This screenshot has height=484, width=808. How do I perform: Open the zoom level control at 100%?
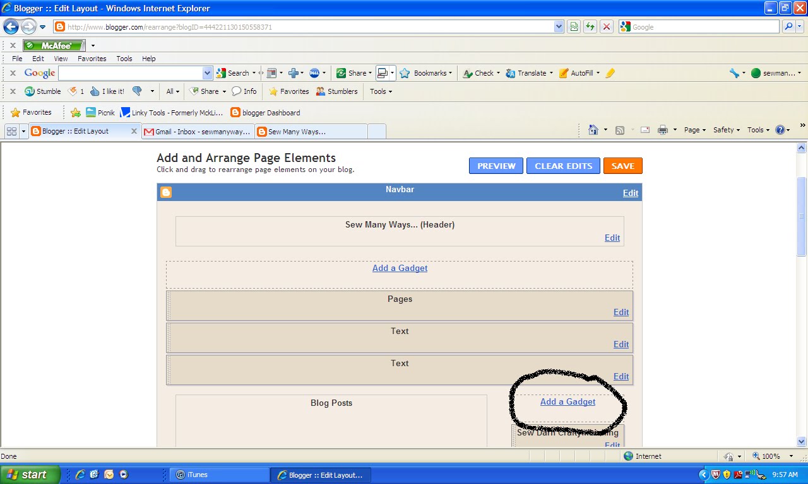[x=771, y=456]
